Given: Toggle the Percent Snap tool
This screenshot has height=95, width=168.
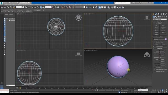Looking at the screenshot, I should point(67,7).
